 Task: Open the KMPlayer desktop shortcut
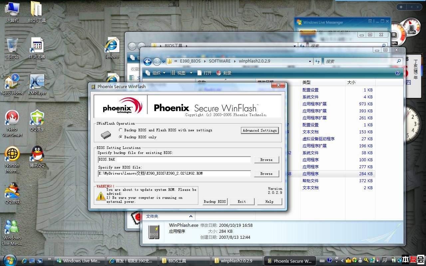tap(37, 84)
